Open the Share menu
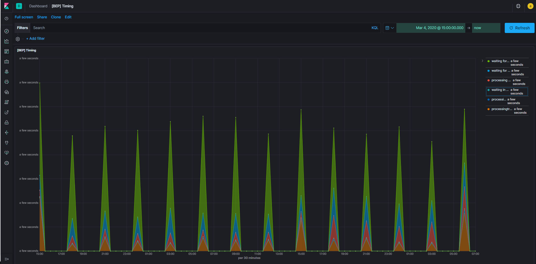The image size is (536, 264). [42, 17]
